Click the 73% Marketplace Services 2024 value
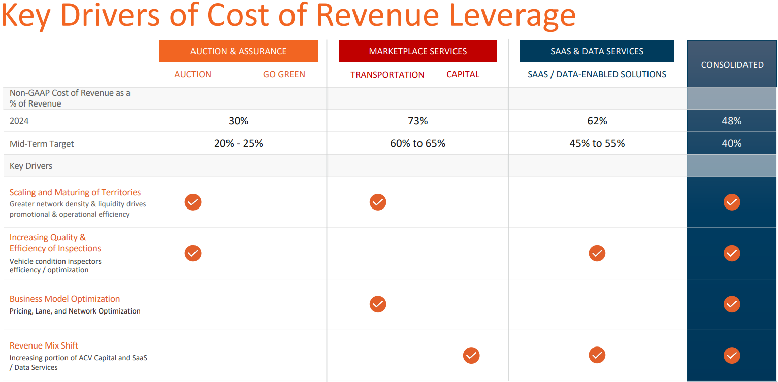The height and width of the screenshot is (382, 778). click(417, 121)
